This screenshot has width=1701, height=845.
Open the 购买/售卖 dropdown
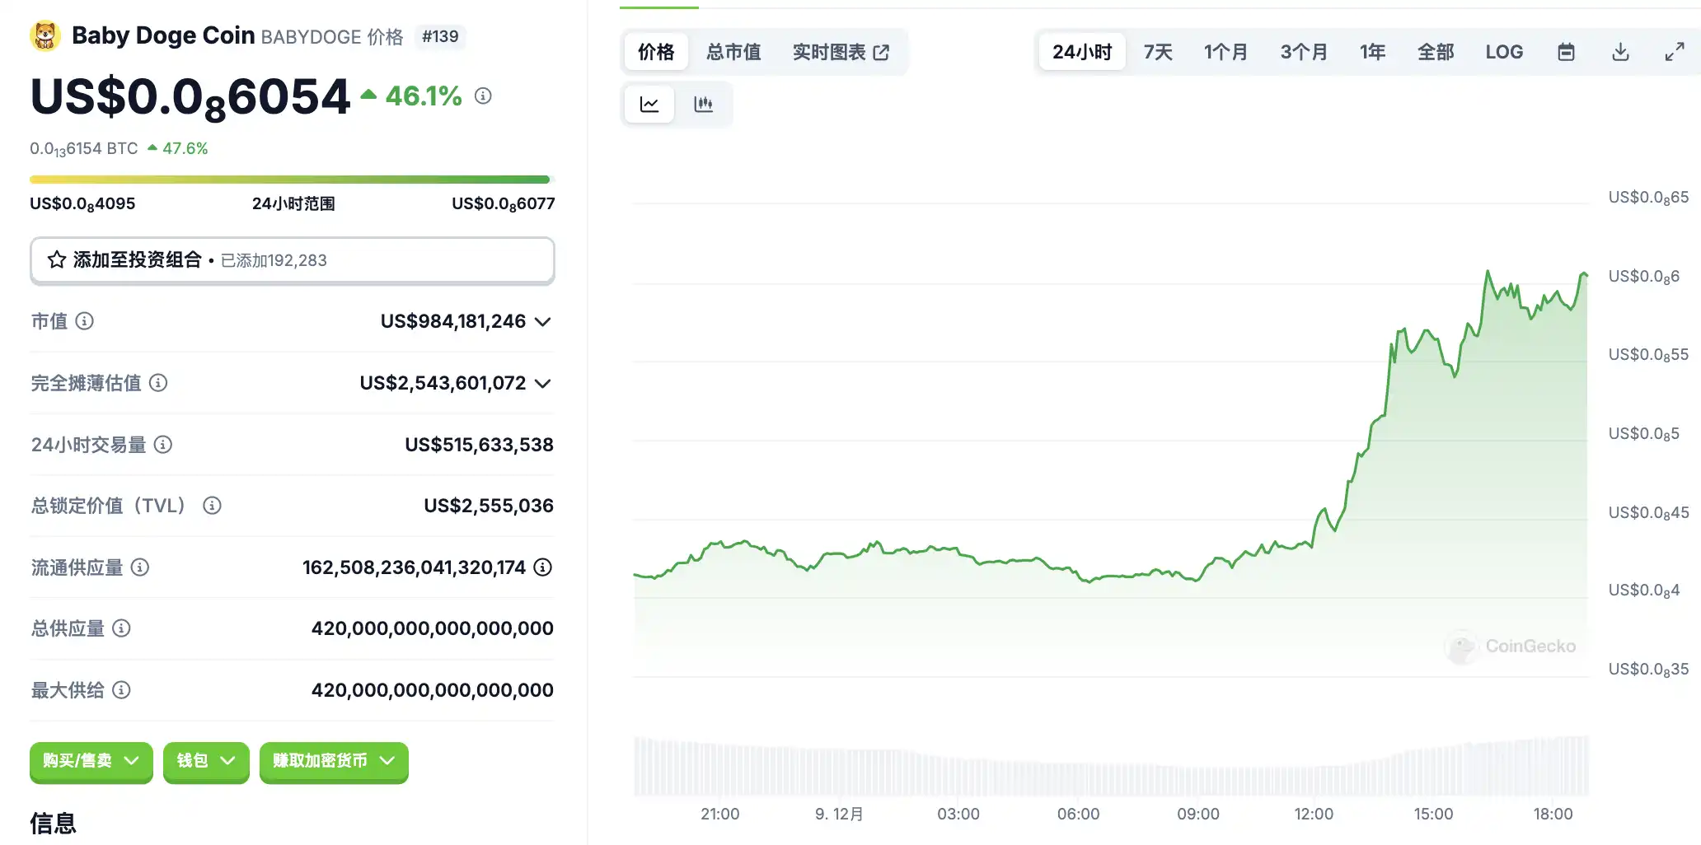pos(91,761)
